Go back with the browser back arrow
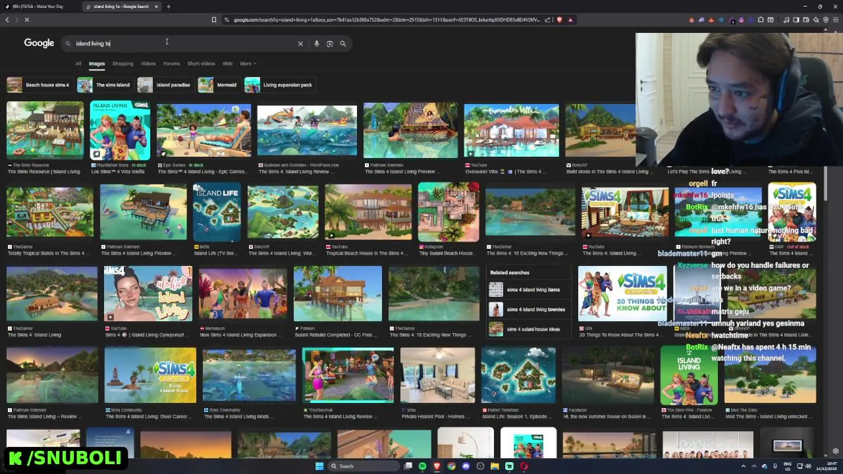The width and height of the screenshot is (843, 474). click(x=7, y=20)
